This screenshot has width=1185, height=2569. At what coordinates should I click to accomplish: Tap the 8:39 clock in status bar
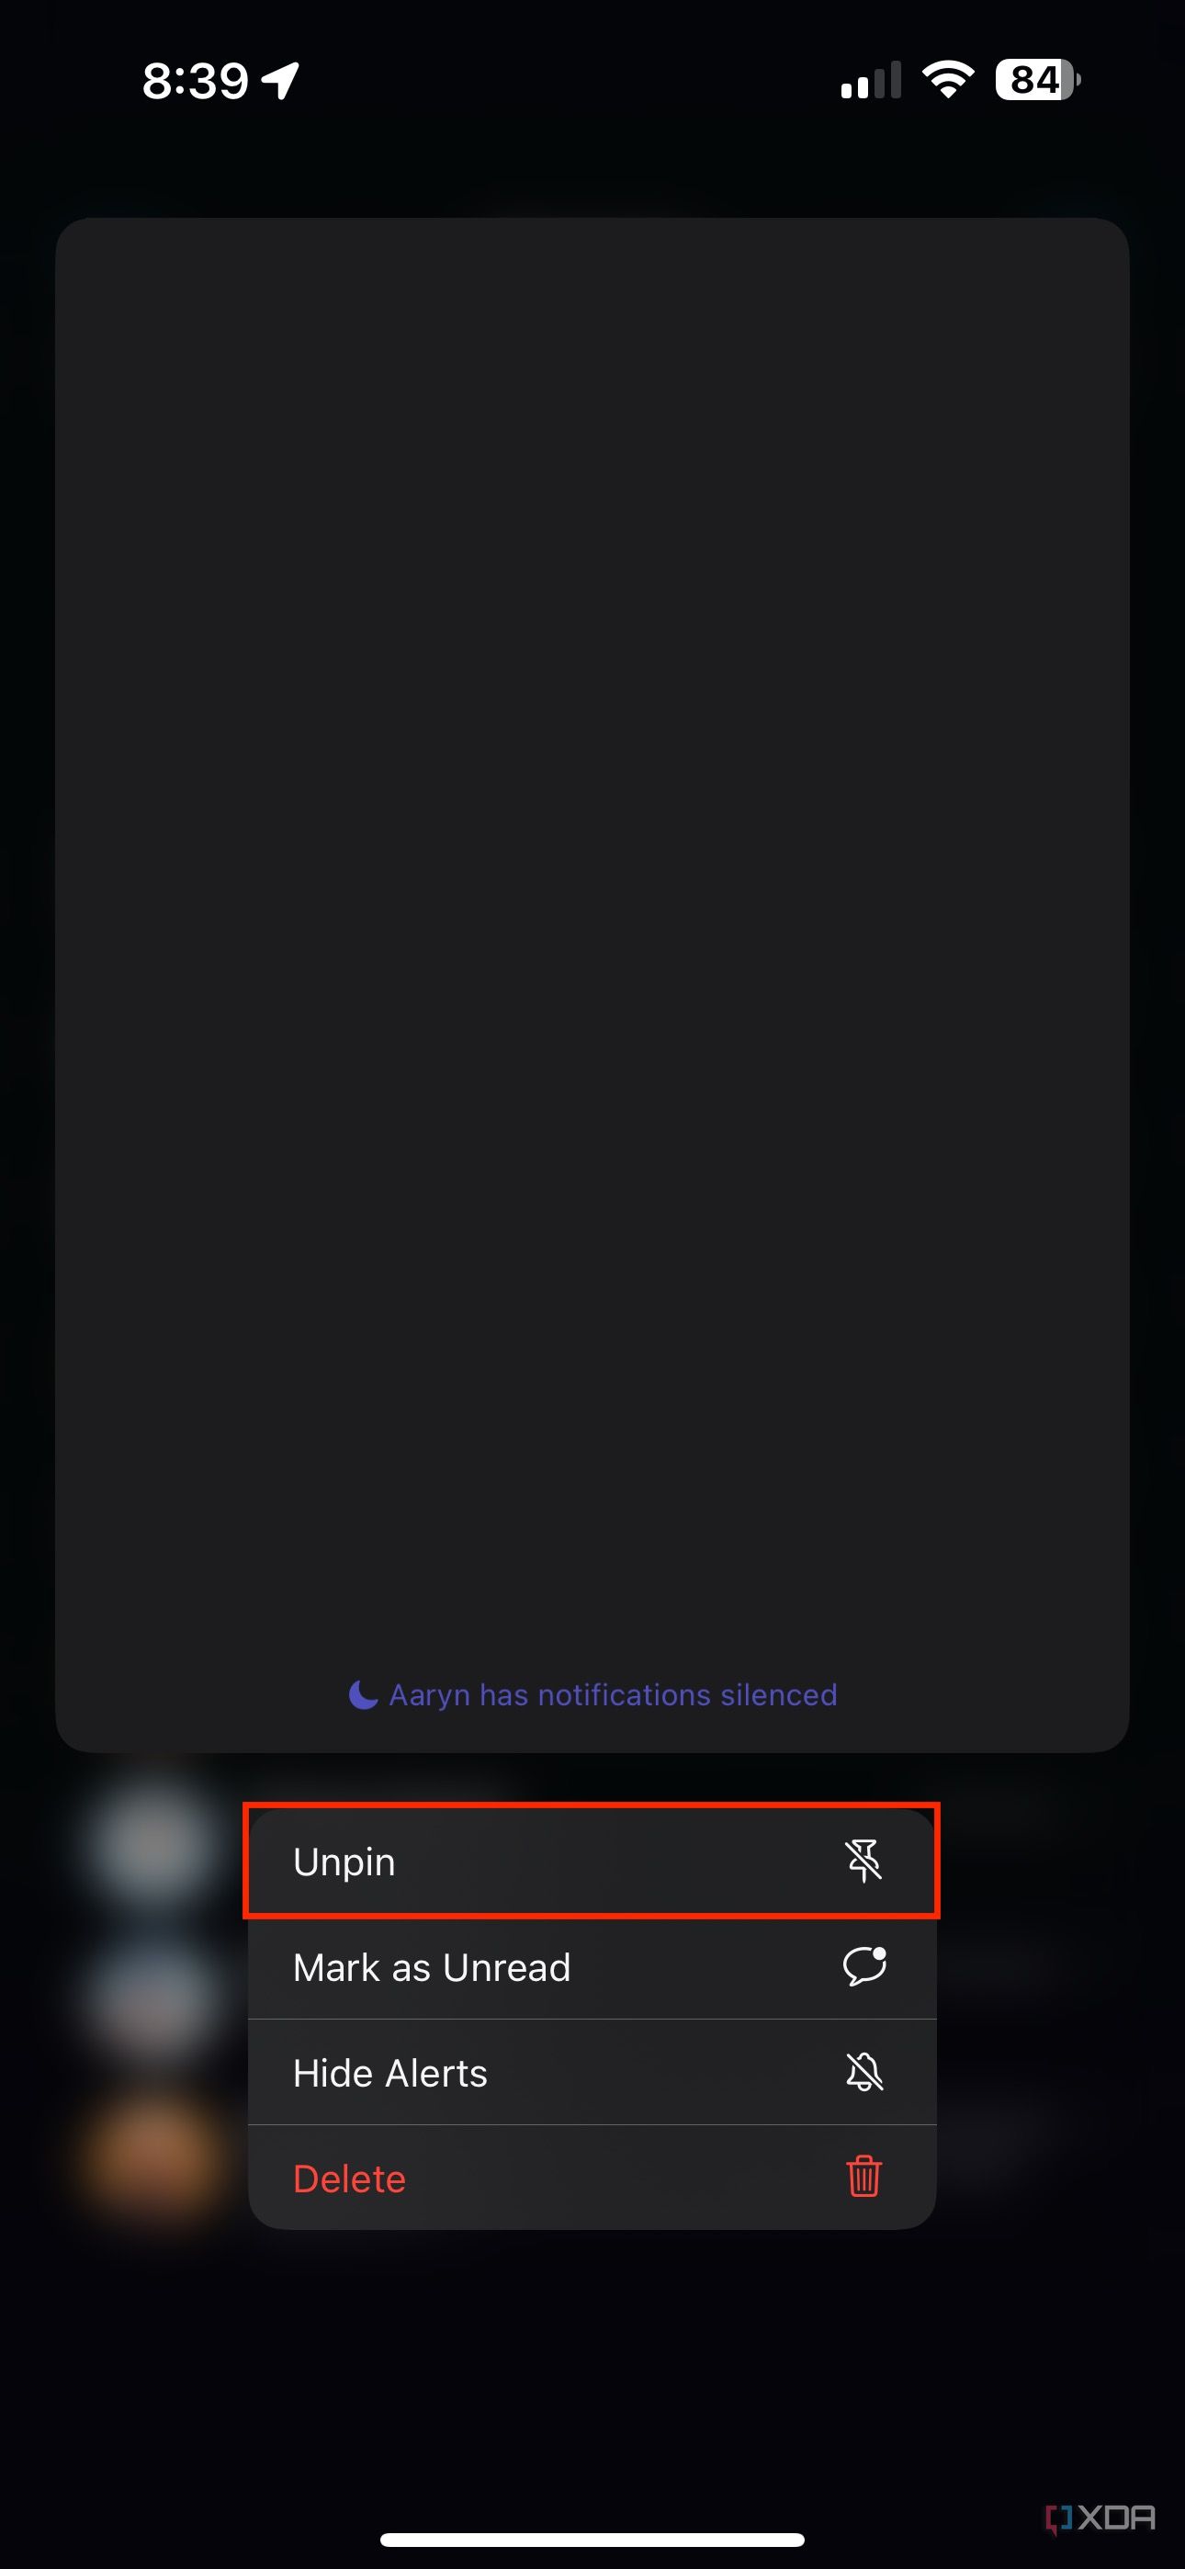coord(196,81)
